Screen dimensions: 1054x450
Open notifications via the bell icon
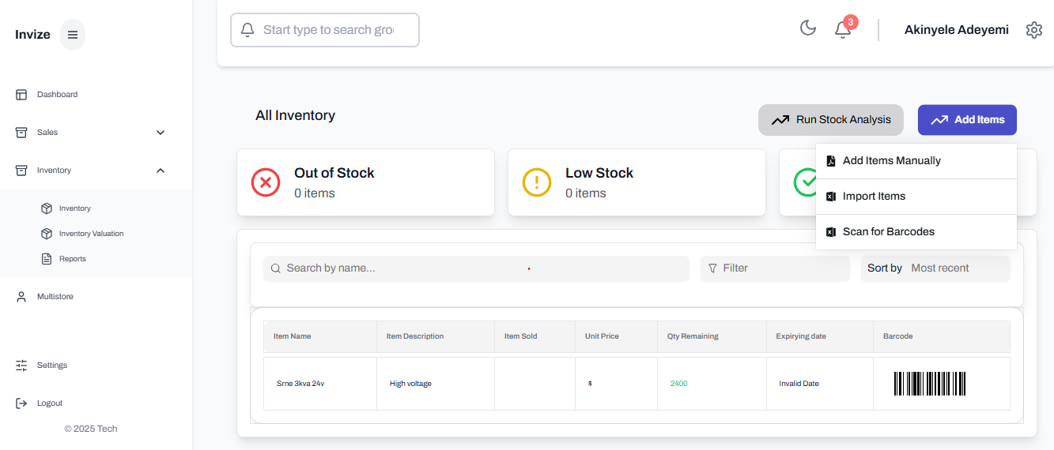click(x=843, y=30)
